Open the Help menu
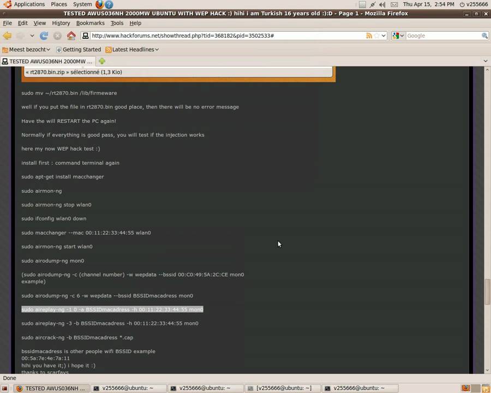 coord(135,23)
